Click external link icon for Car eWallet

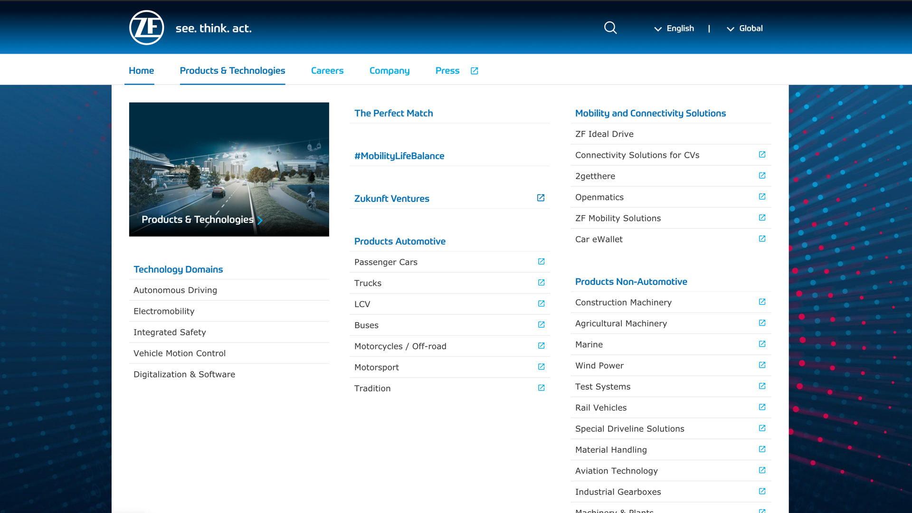click(762, 239)
